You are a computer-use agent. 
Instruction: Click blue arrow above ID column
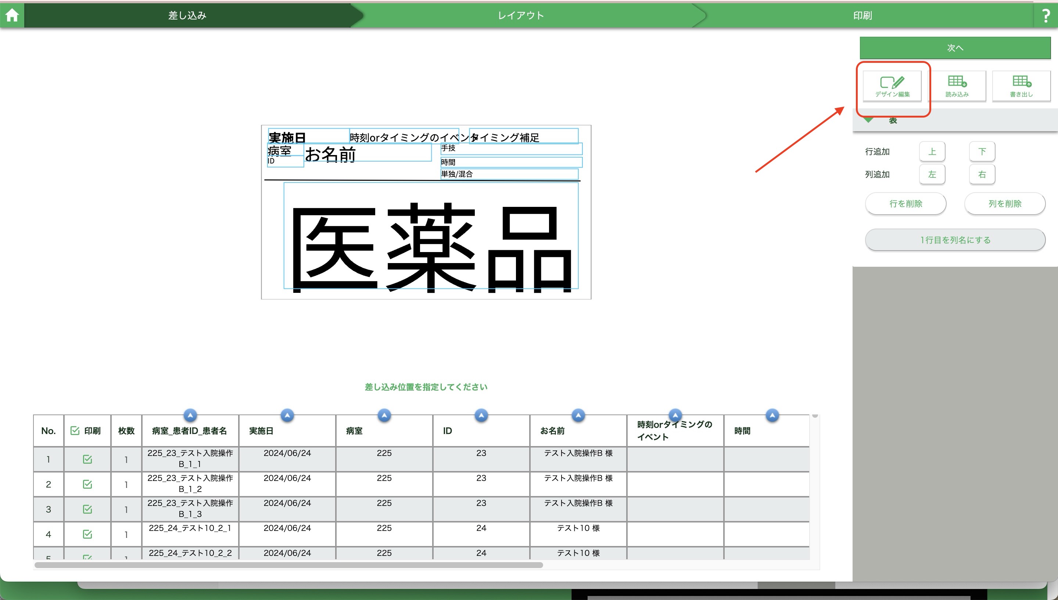481,415
